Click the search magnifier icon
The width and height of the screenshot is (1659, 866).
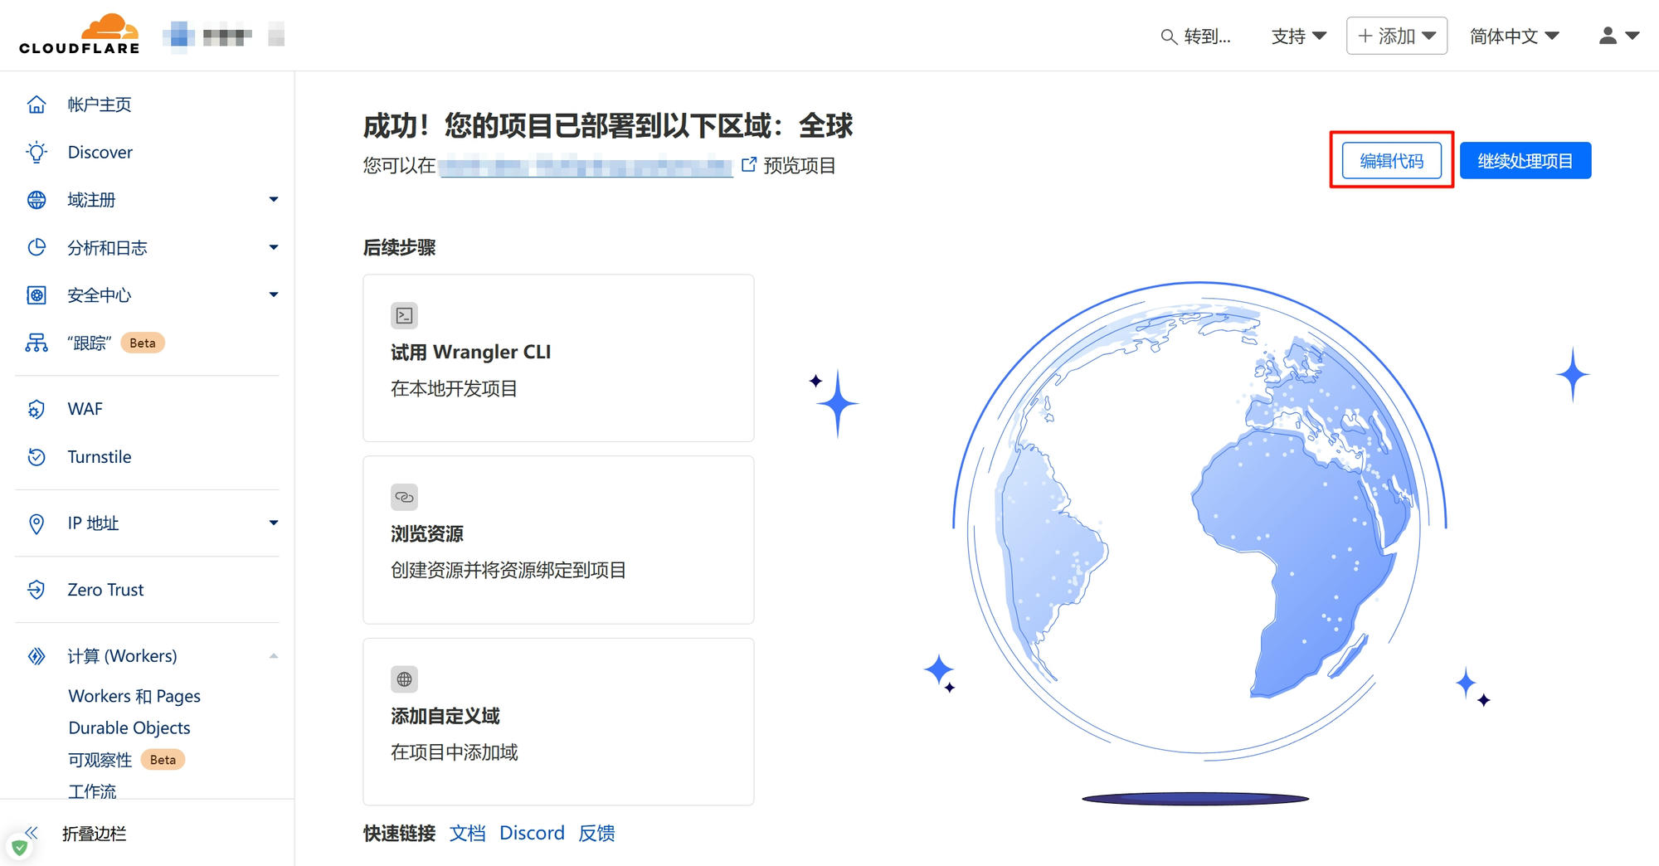[x=1168, y=36]
